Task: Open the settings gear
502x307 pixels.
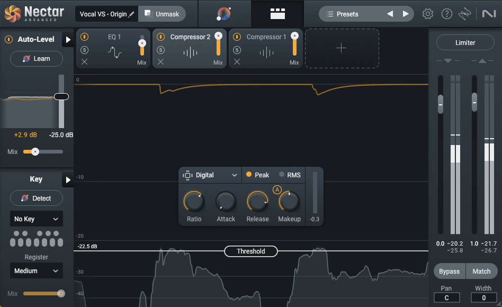Action: pos(428,14)
